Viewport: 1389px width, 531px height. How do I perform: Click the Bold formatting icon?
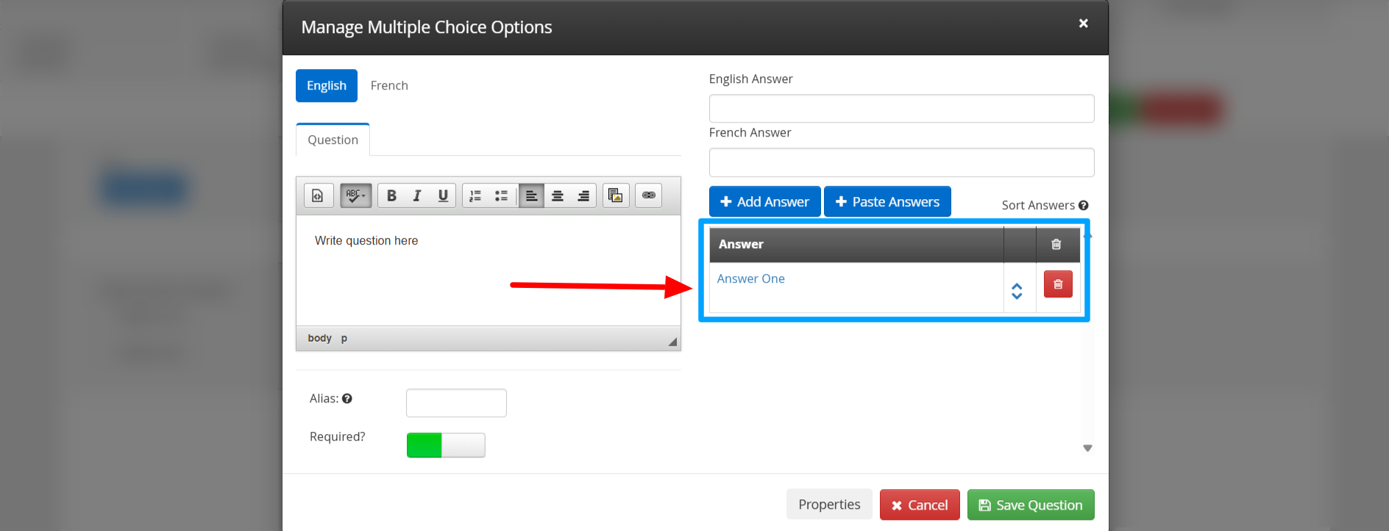pyautogui.click(x=391, y=195)
